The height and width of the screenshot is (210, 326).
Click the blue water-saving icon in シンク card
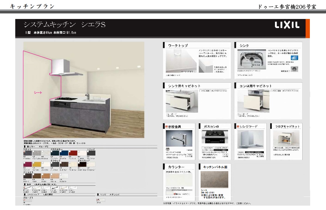tap(294, 58)
